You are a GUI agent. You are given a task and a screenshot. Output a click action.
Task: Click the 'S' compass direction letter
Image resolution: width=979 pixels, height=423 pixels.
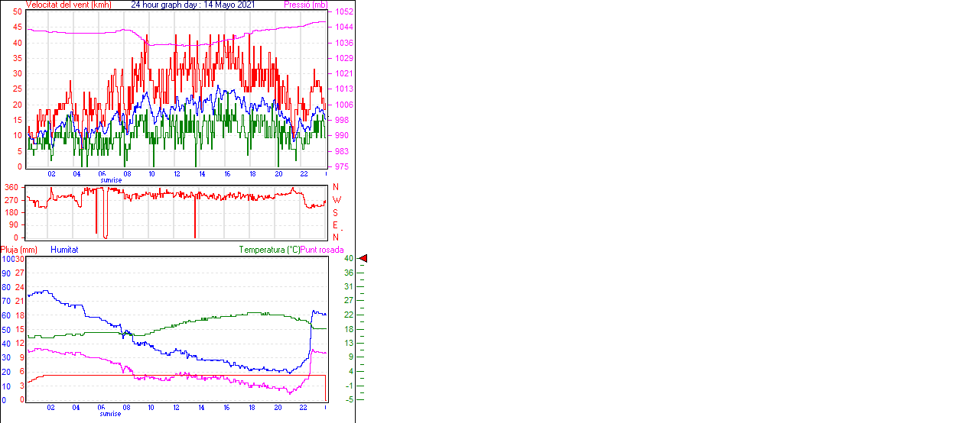[x=335, y=213]
